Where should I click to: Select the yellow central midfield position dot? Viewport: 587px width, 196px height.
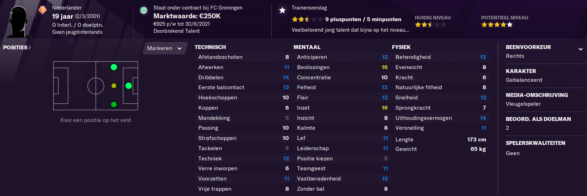click(x=114, y=86)
